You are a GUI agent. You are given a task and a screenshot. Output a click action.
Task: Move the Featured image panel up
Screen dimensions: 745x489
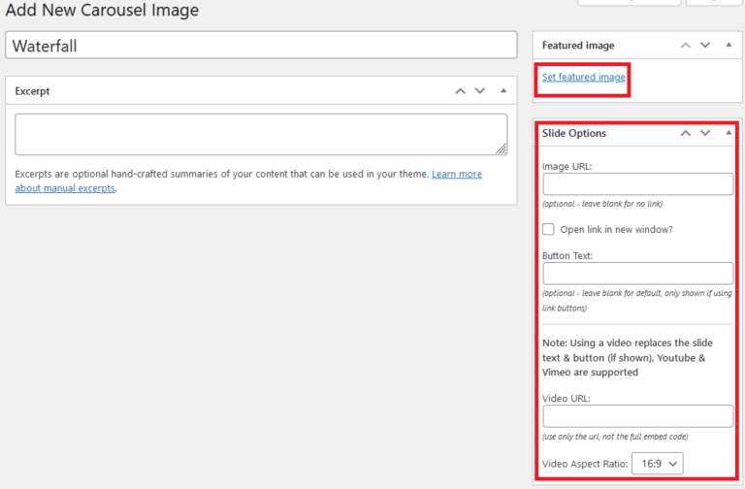[686, 45]
